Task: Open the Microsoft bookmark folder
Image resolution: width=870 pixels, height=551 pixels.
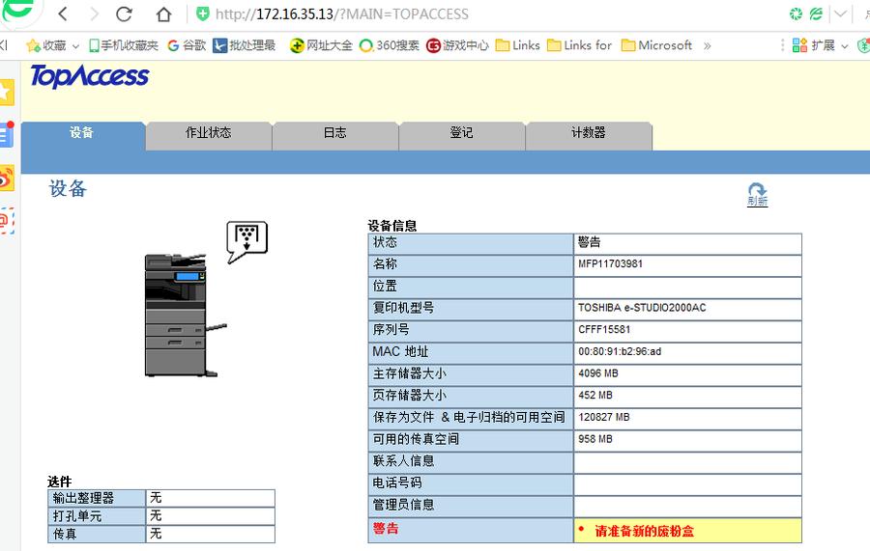Action: (656, 45)
